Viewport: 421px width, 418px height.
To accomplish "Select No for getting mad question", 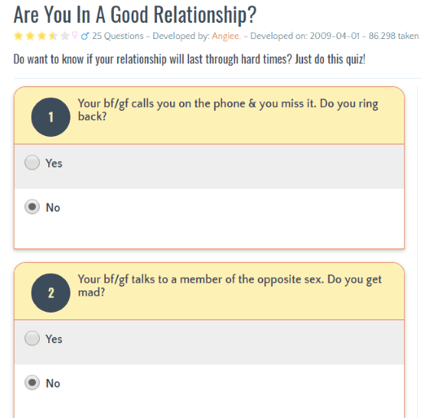I will click(32, 382).
